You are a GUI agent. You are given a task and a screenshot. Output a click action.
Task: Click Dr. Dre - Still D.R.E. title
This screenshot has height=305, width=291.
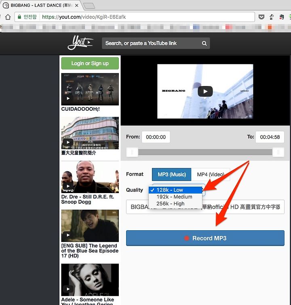pyautogui.click(x=87, y=199)
